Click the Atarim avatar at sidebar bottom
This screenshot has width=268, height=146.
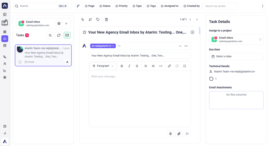pos(5,141)
